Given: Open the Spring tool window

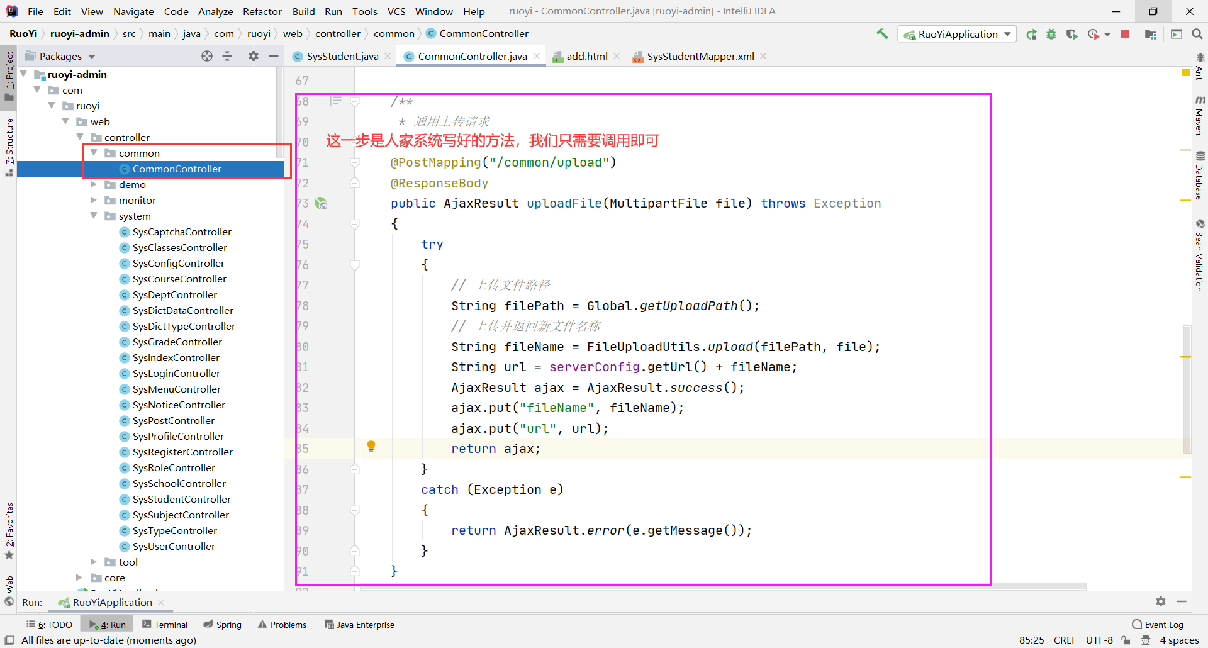Looking at the screenshot, I should pos(223,625).
